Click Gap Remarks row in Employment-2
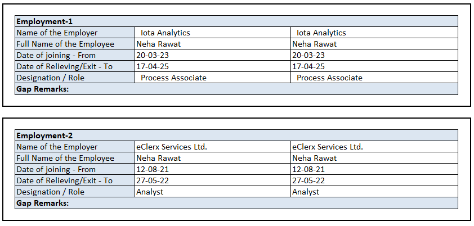Screen dimensions: 474x226 pos(236,203)
